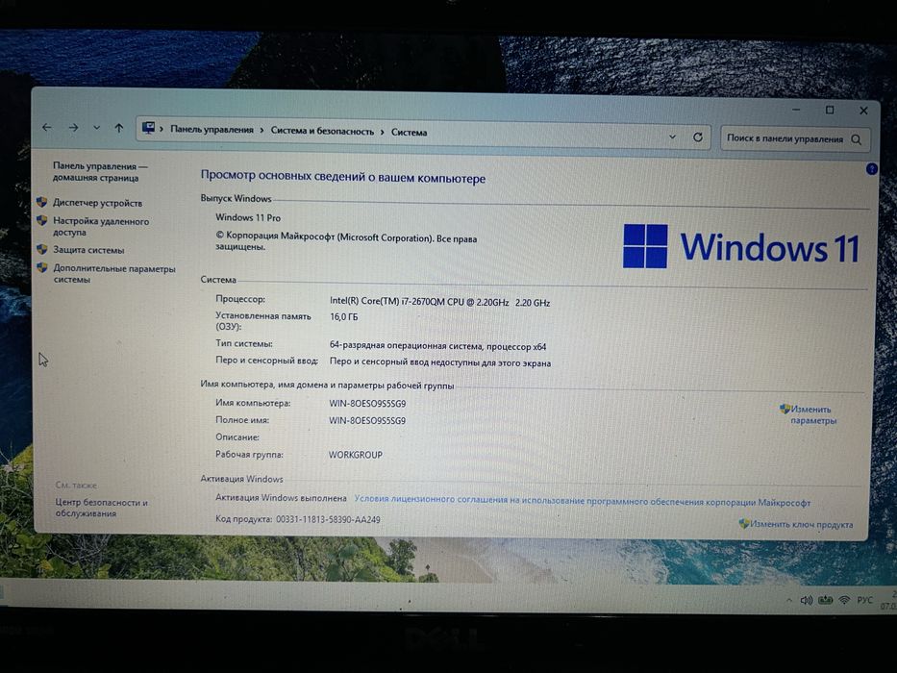Go up one level with up arrow

pos(119,128)
